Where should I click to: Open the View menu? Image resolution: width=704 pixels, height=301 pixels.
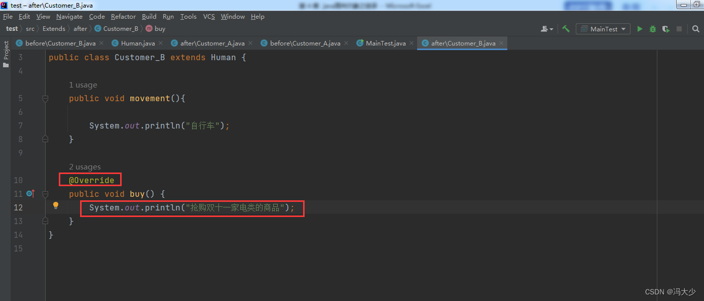click(43, 17)
